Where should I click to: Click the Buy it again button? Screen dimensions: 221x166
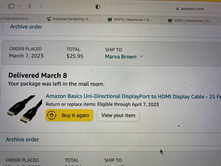pos(69,116)
